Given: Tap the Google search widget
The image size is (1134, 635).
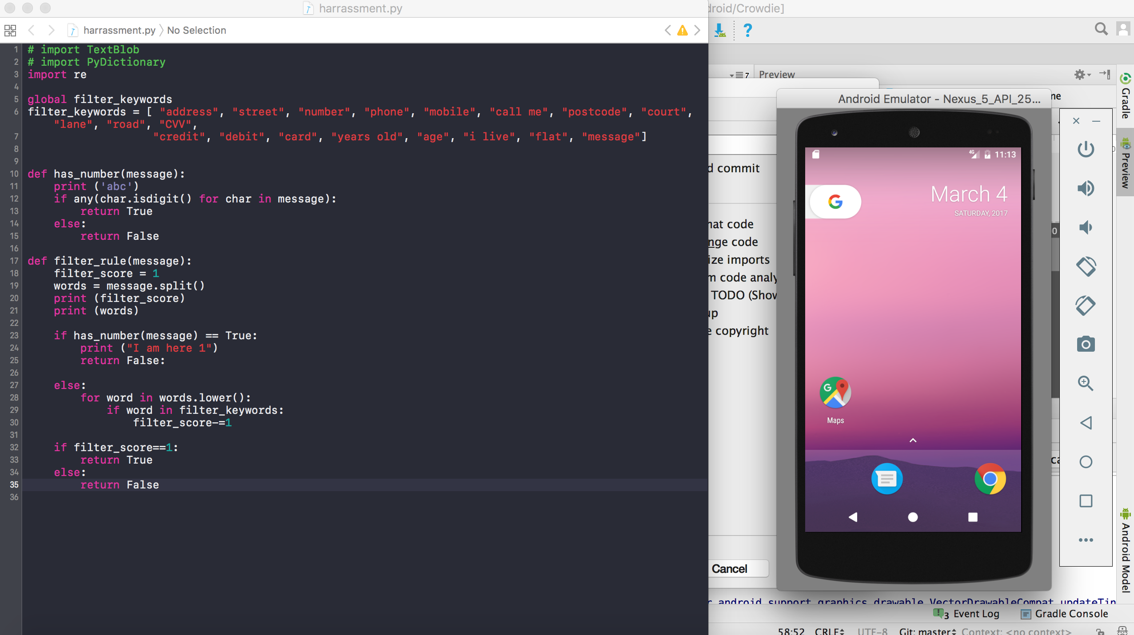Looking at the screenshot, I should (x=835, y=202).
